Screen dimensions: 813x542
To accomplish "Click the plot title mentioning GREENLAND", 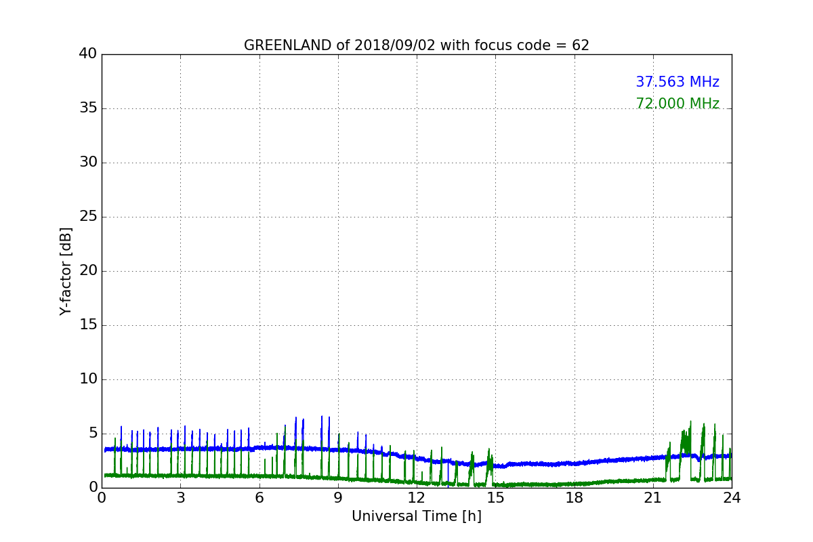I will click(417, 45).
